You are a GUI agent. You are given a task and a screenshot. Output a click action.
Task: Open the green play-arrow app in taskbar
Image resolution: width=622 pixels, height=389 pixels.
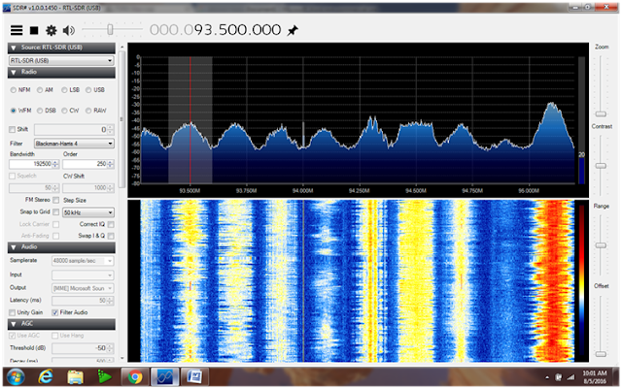104,376
